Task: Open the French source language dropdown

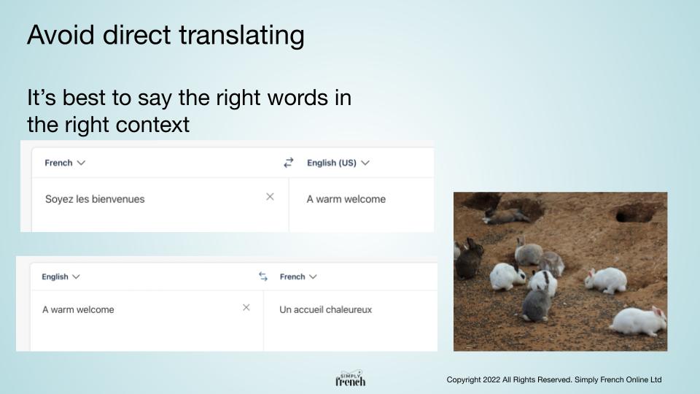Action: tap(65, 163)
